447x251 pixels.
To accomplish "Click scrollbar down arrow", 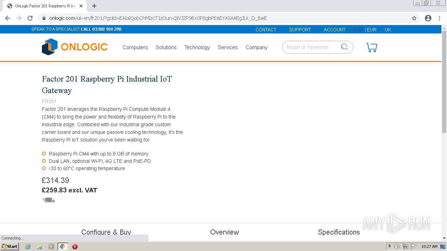I will pyautogui.click(x=444, y=238).
